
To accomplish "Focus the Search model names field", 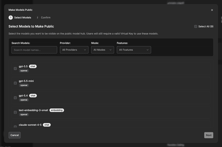I will pos(34,50).
